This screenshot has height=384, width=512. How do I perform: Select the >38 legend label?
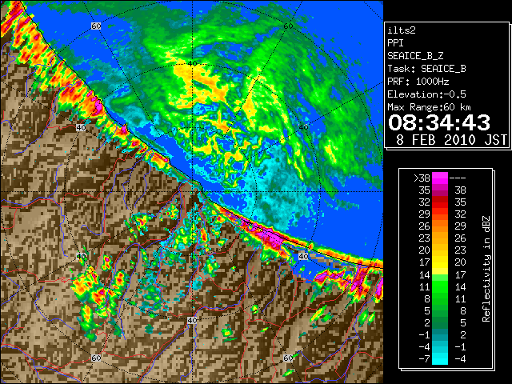click(422, 178)
